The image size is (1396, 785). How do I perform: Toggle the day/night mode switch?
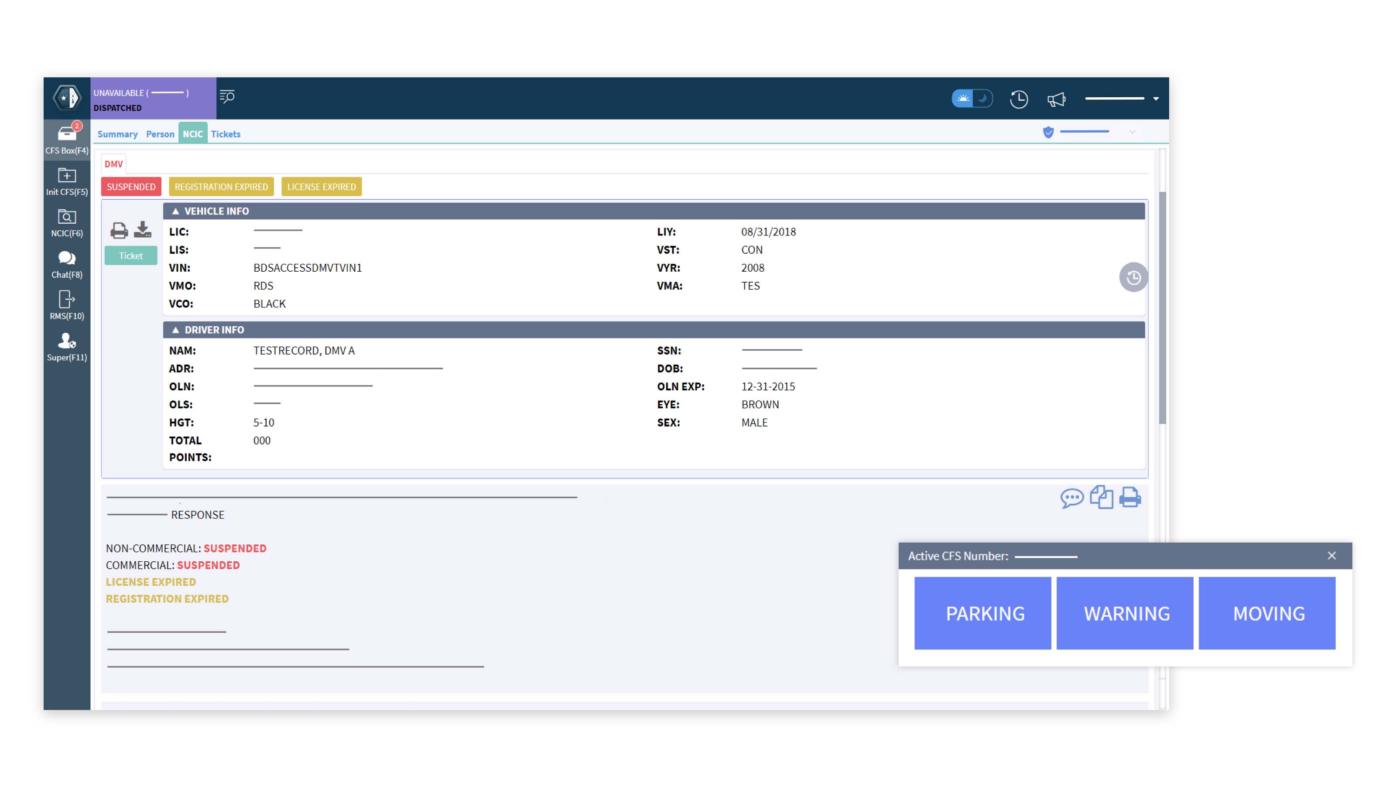point(972,99)
